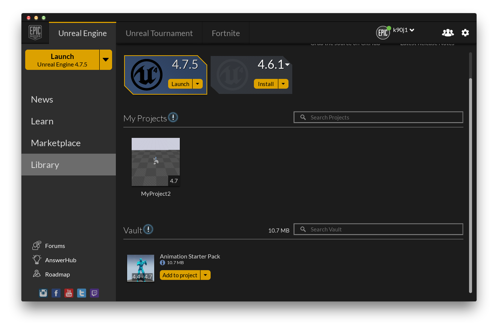Open the MyProject2 project thumbnail

coord(156,162)
